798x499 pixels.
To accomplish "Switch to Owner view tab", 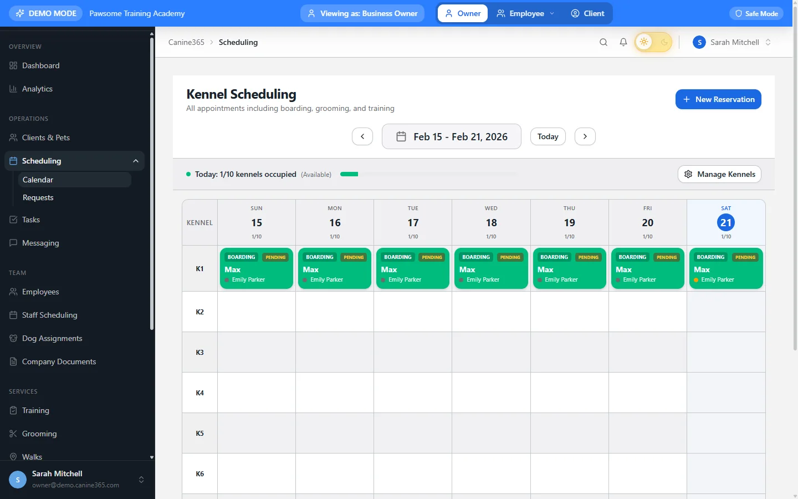I will point(463,13).
